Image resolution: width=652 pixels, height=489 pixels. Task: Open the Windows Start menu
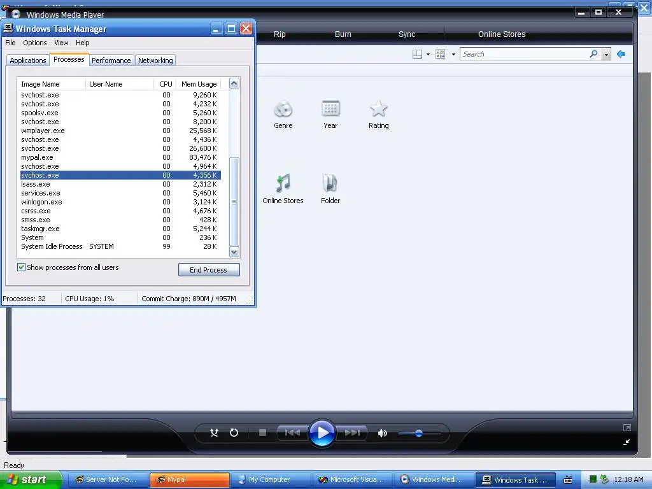[x=31, y=479]
